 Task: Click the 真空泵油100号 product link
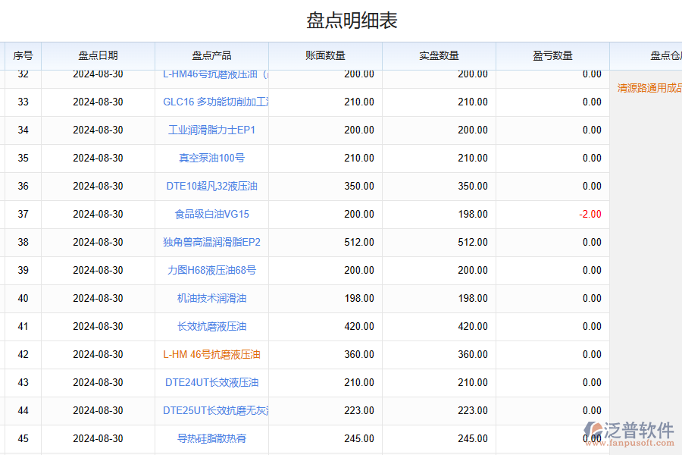pyautogui.click(x=212, y=158)
